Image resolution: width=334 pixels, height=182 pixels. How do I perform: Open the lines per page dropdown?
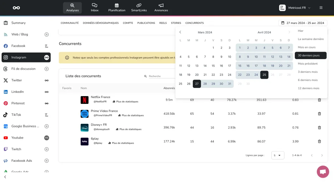[278, 155]
